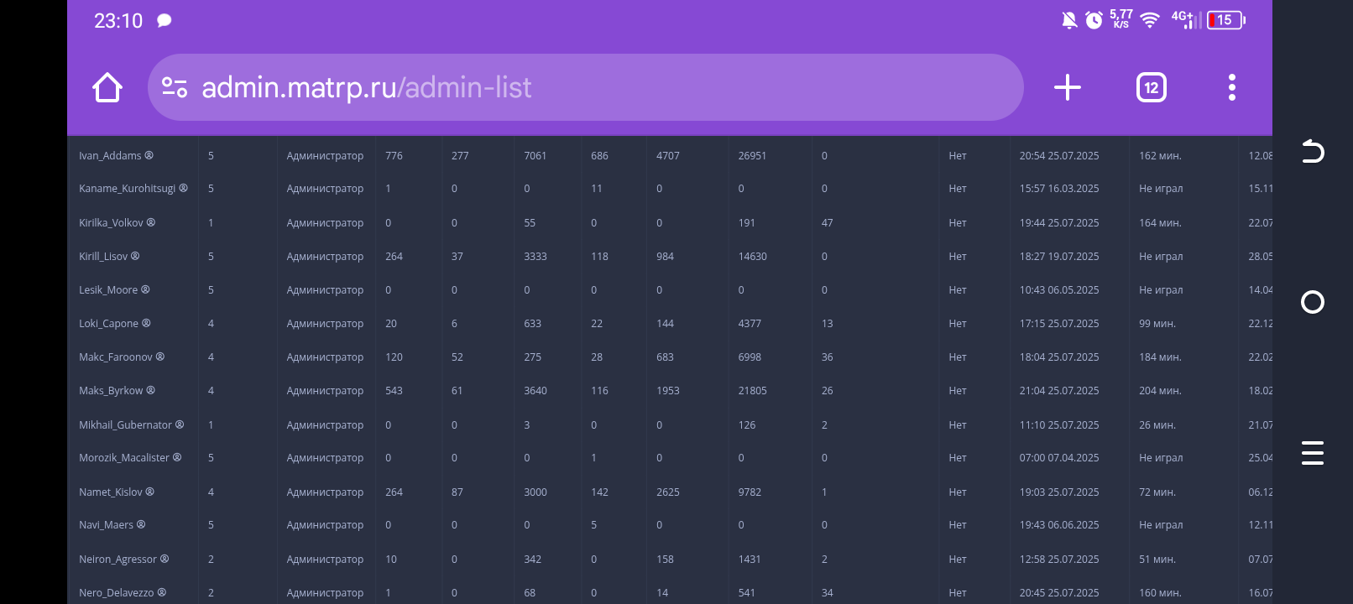Open tab switcher showing 12 tabs

click(x=1152, y=87)
